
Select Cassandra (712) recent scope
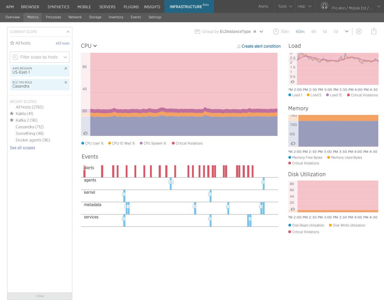pos(29,127)
